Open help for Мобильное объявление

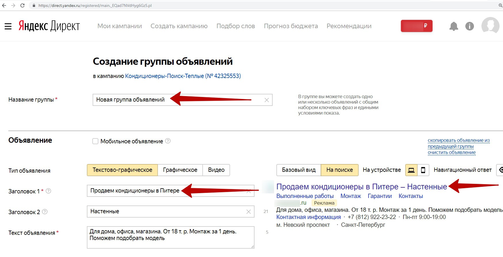[168, 141]
